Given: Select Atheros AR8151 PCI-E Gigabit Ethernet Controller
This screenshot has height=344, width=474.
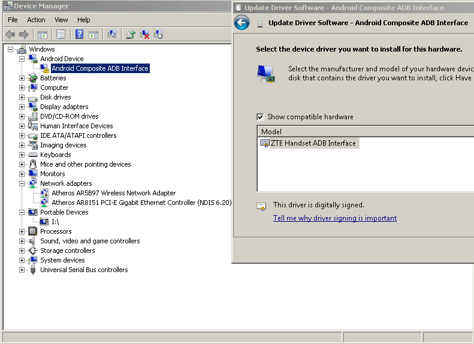Looking at the screenshot, I should tap(141, 203).
